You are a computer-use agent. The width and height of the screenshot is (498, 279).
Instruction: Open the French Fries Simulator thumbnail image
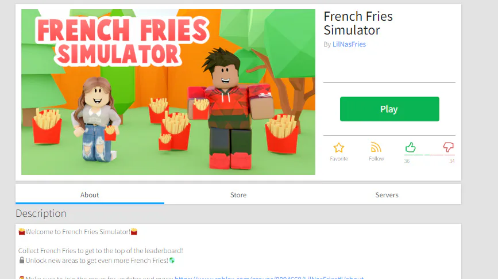(168, 92)
